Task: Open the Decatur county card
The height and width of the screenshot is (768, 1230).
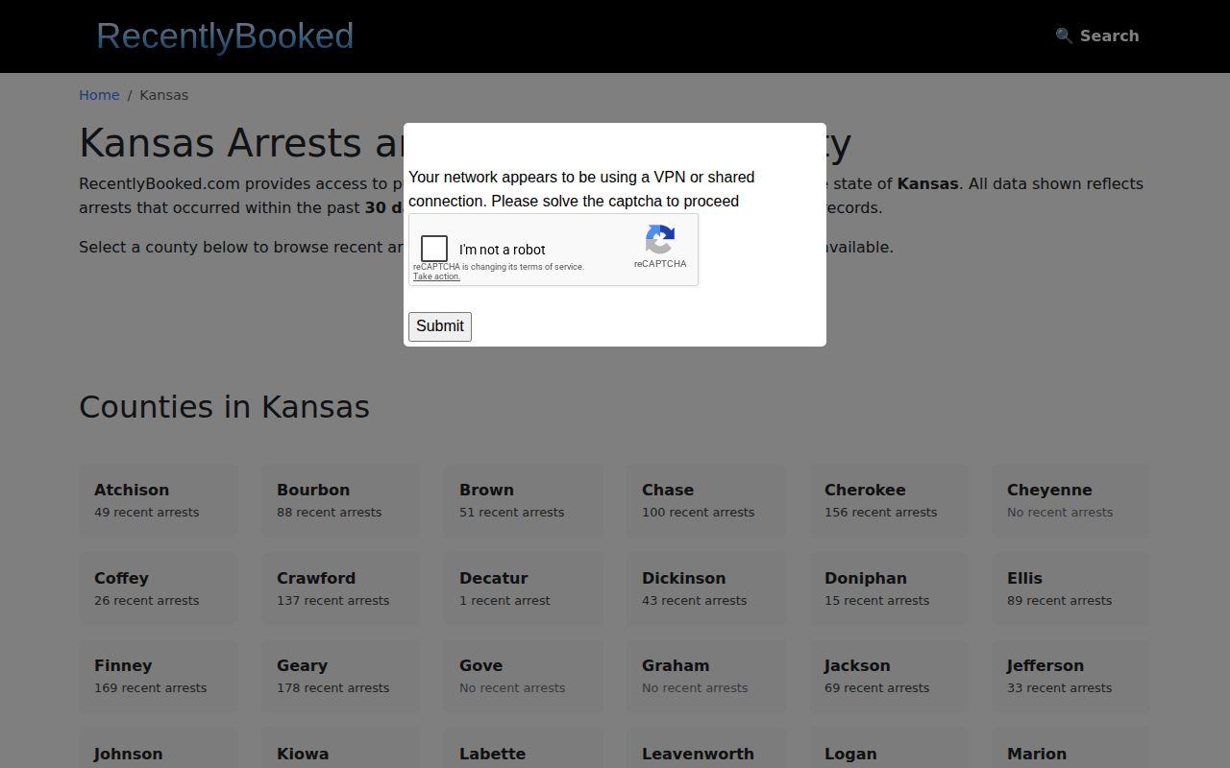Action: pyautogui.click(x=524, y=588)
